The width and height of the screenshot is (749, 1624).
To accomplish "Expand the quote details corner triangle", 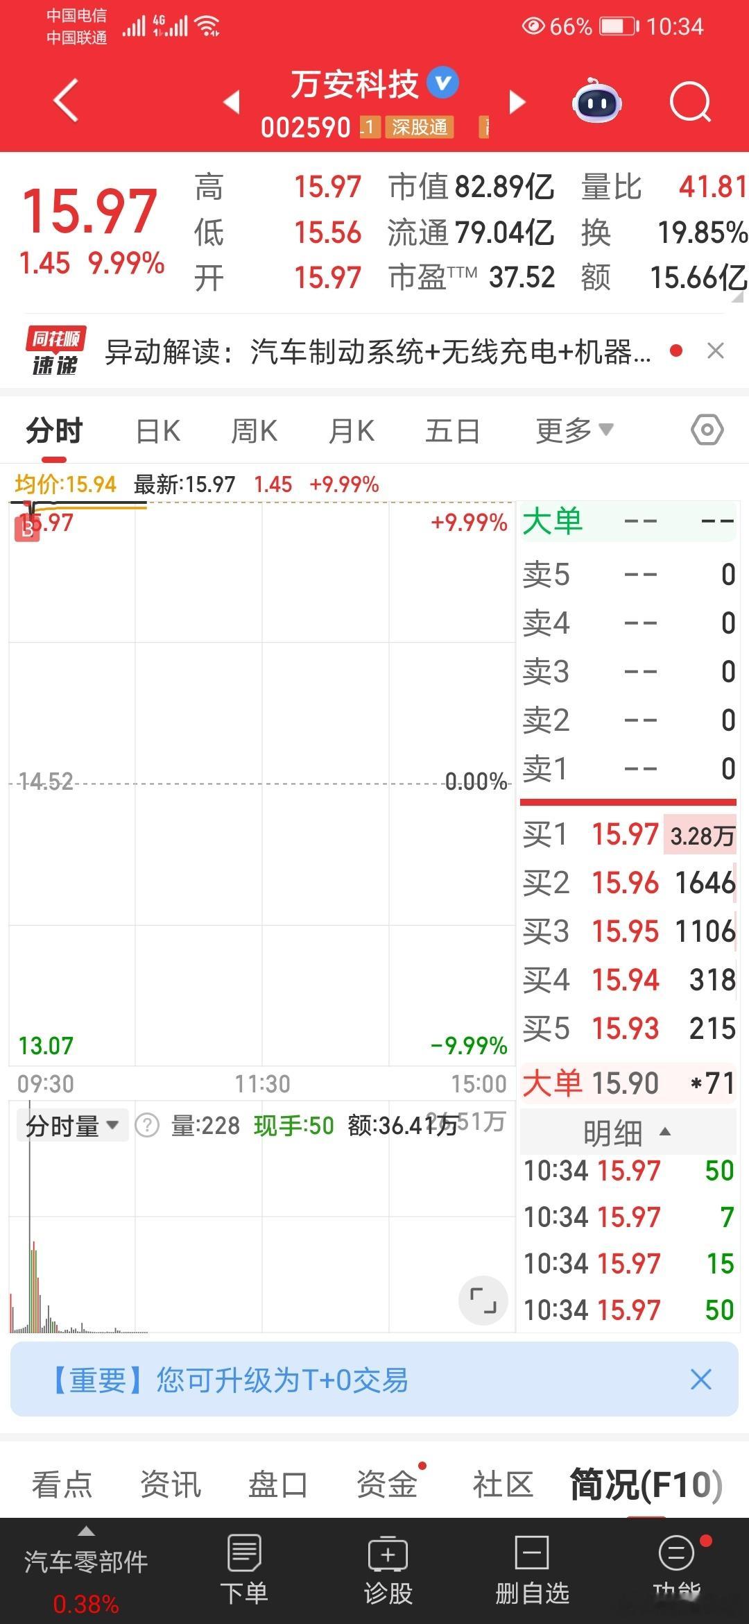I will tap(737, 297).
